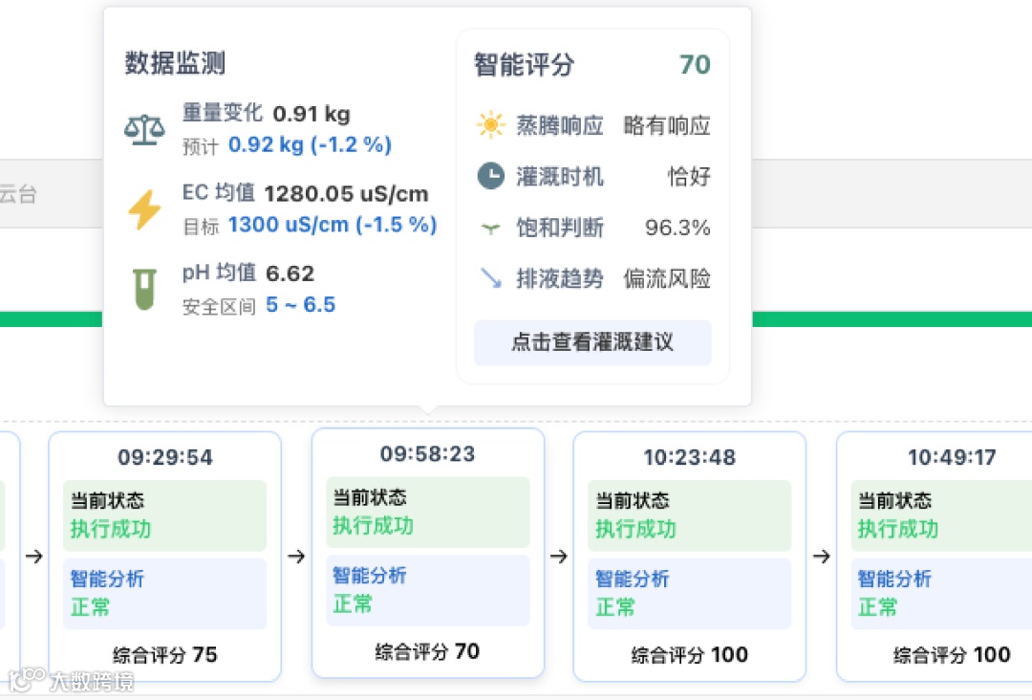Click the pH test tube icon

pyautogui.click(x=144, y=289)
